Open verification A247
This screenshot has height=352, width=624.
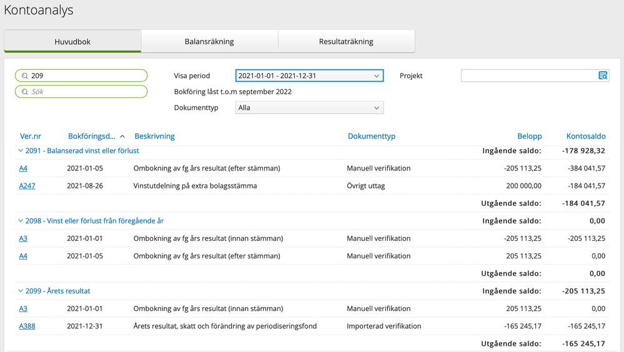(27, 186)
